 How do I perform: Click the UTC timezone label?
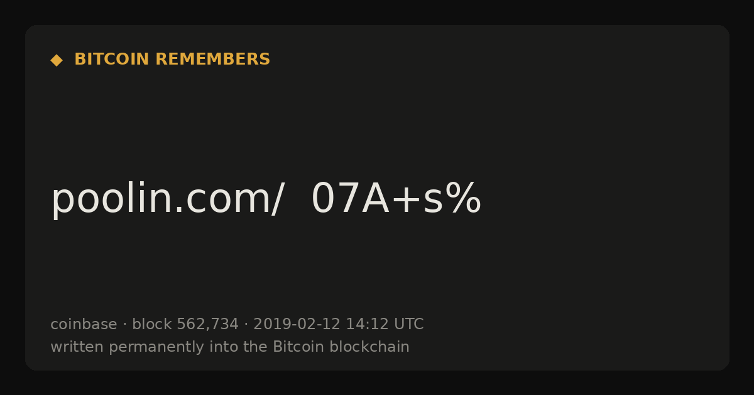click(x=409, y=325)
